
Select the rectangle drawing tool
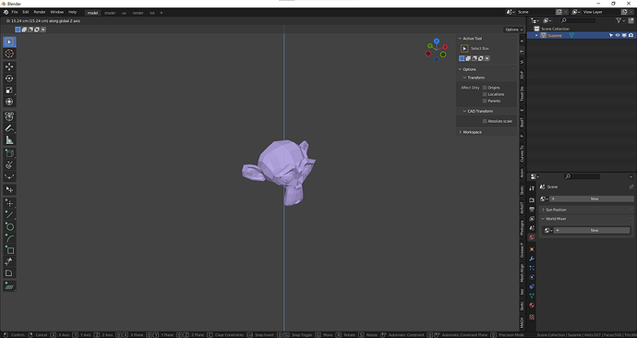(x=9, y=250)
